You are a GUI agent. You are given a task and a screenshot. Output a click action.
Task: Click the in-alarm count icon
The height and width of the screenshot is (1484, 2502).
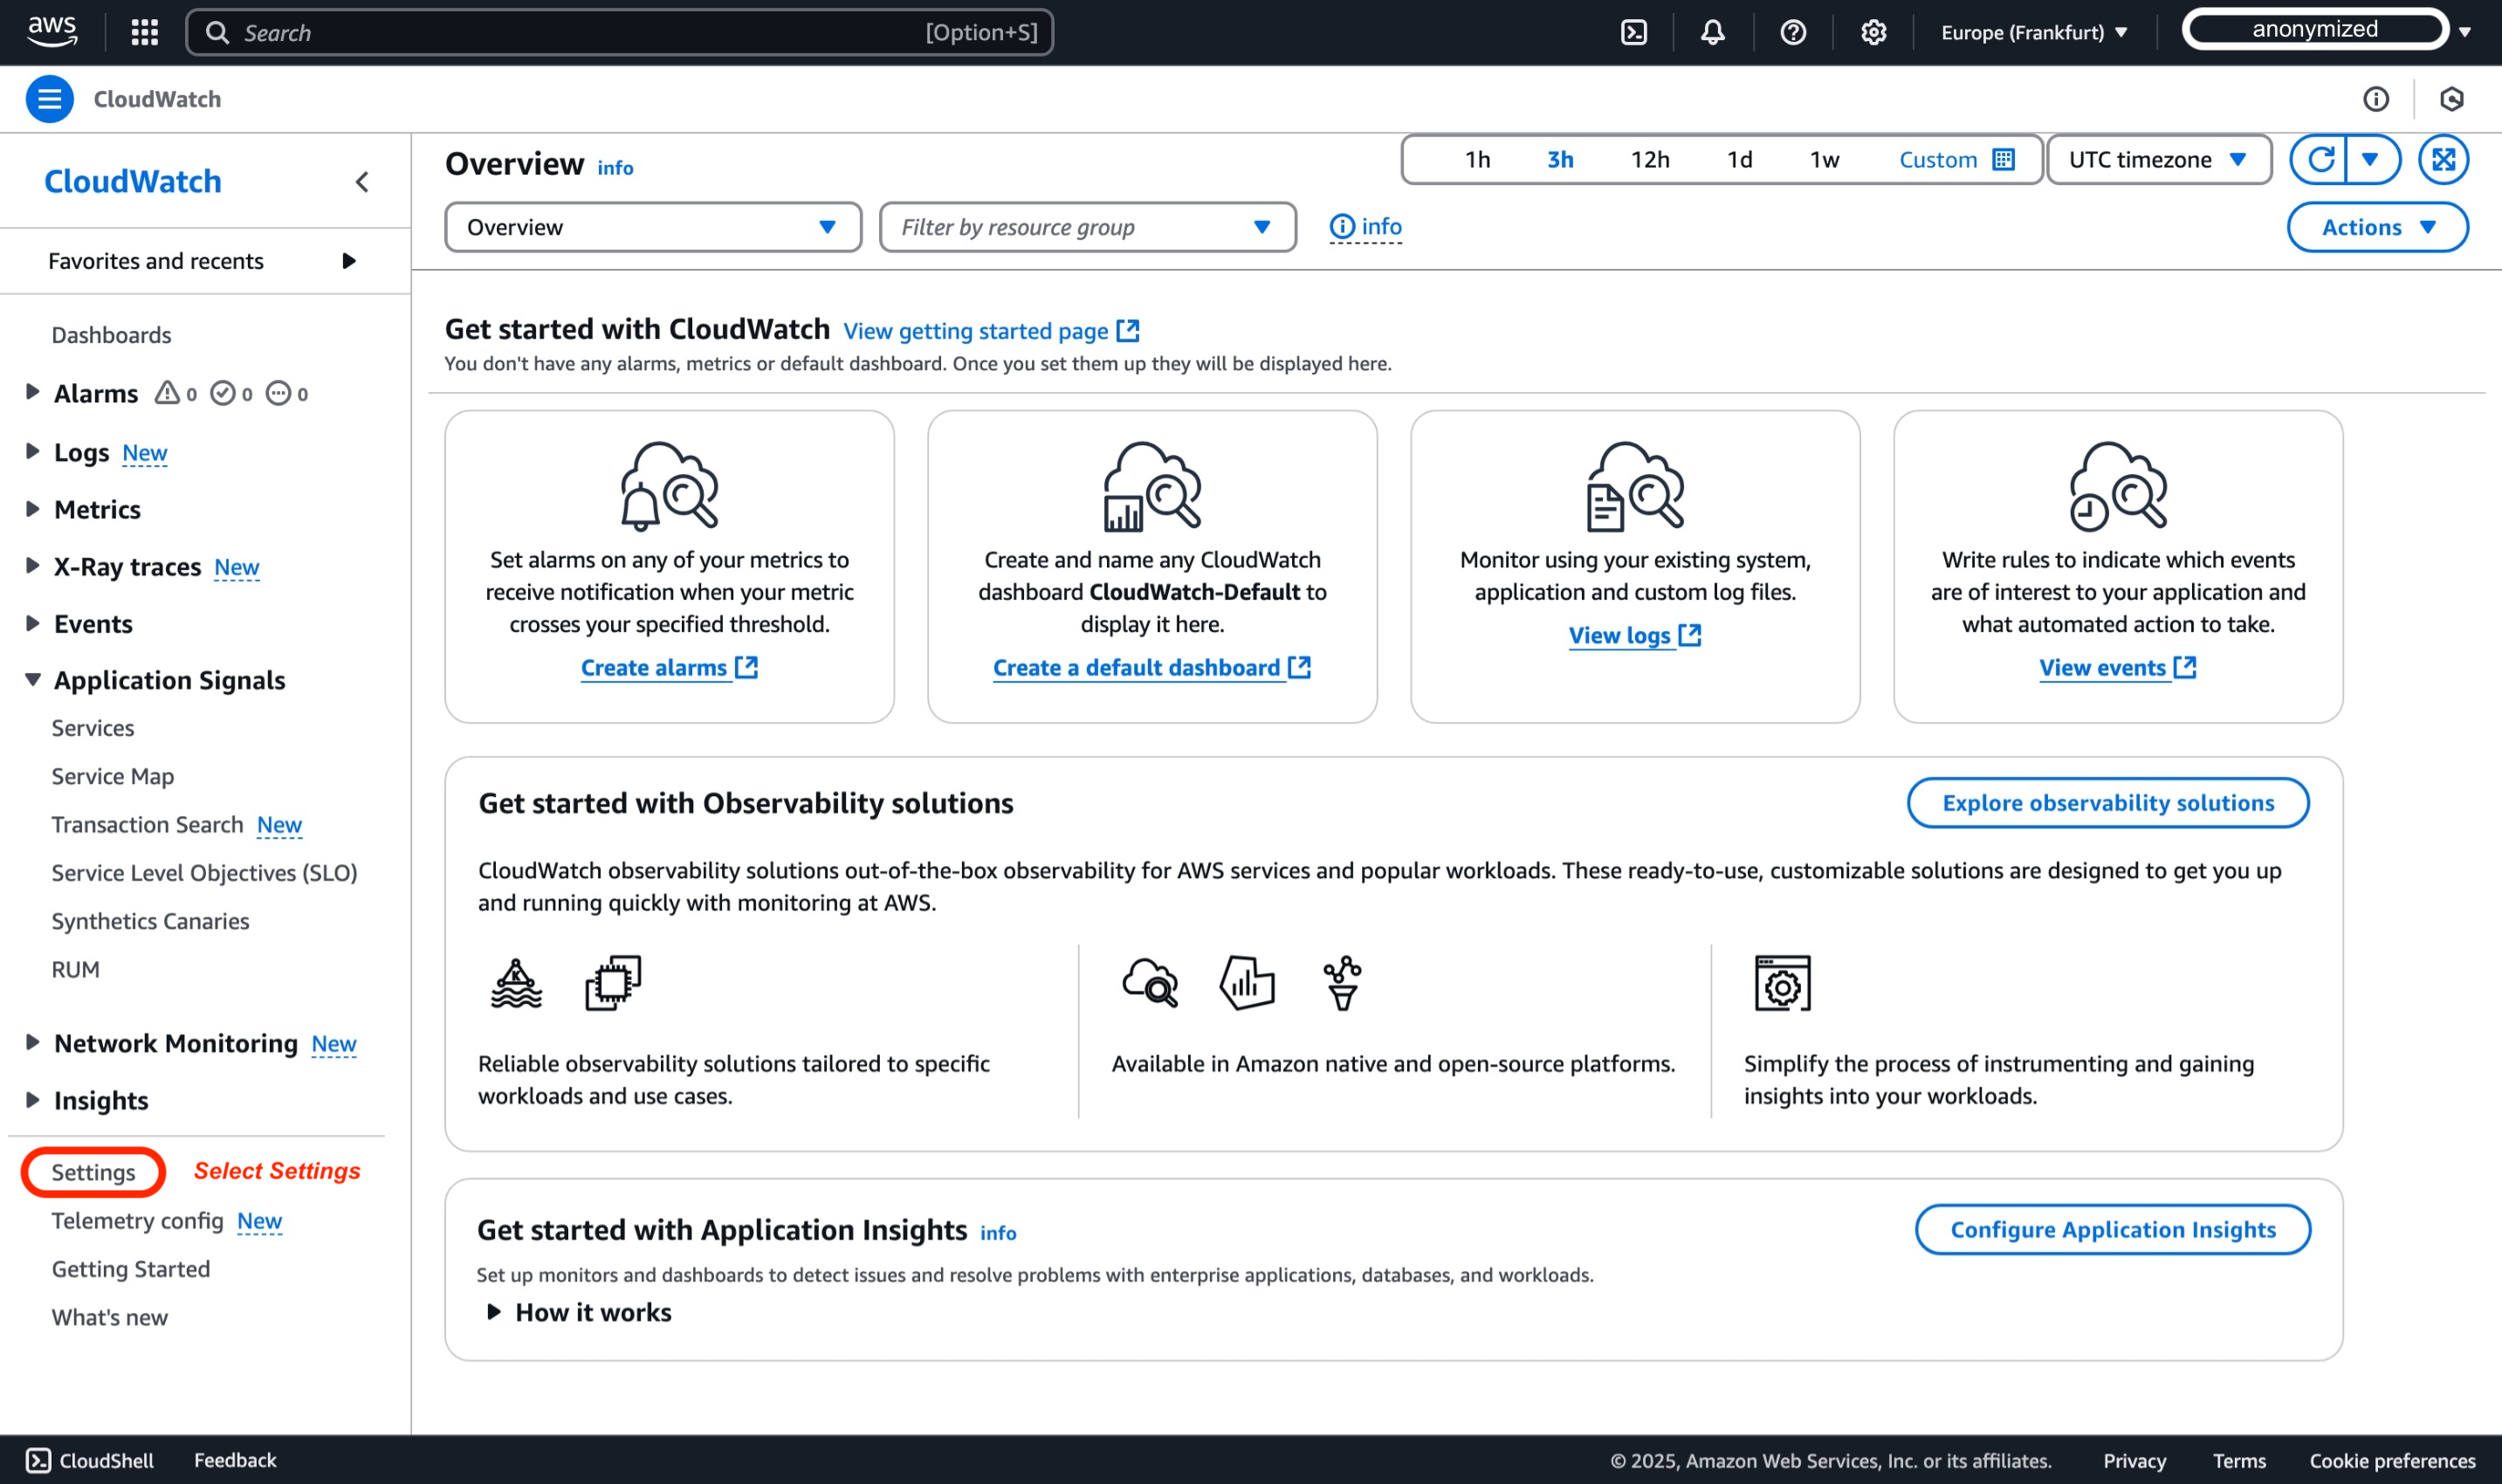pyautogui.click(x=167, y=393)
